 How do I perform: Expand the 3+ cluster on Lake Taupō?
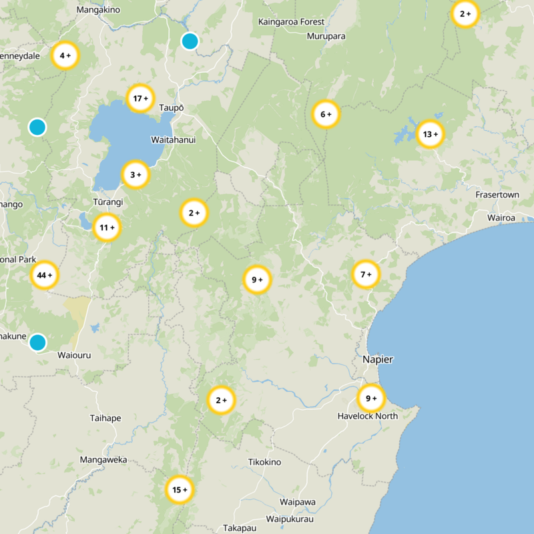tap(136, 174)
